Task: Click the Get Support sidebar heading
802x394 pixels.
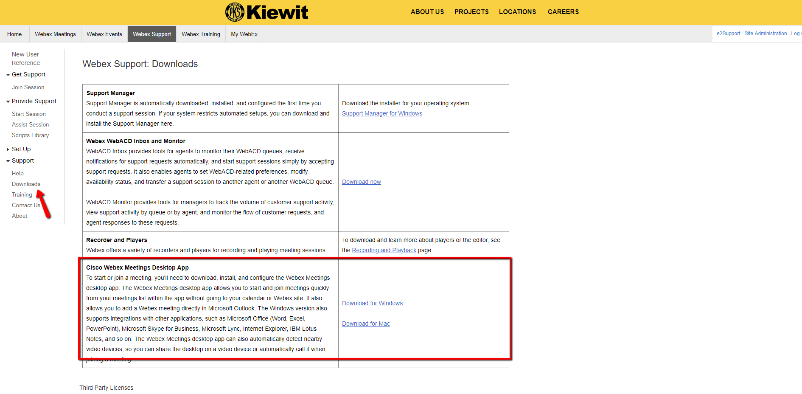Action: tap(28, 74)
